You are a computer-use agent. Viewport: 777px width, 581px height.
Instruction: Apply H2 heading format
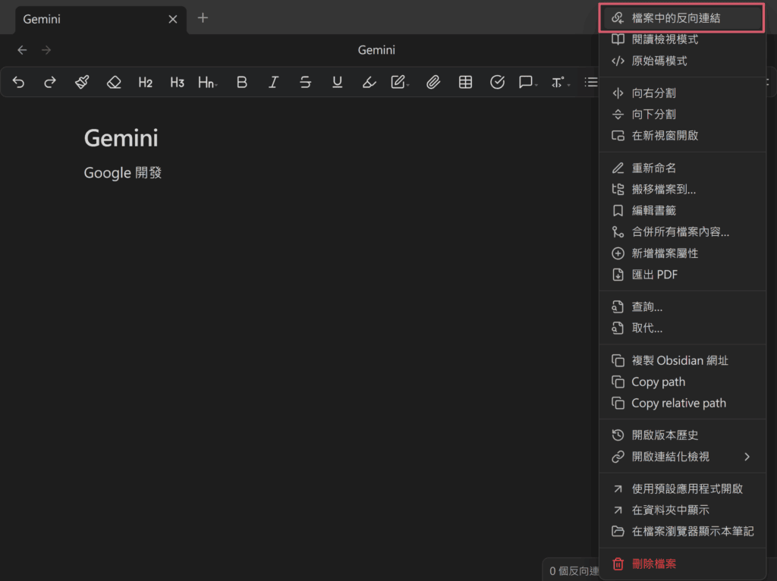click(x=146, y=83)
